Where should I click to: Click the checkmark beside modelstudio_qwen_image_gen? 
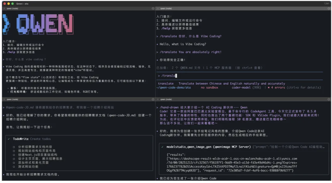162,147
